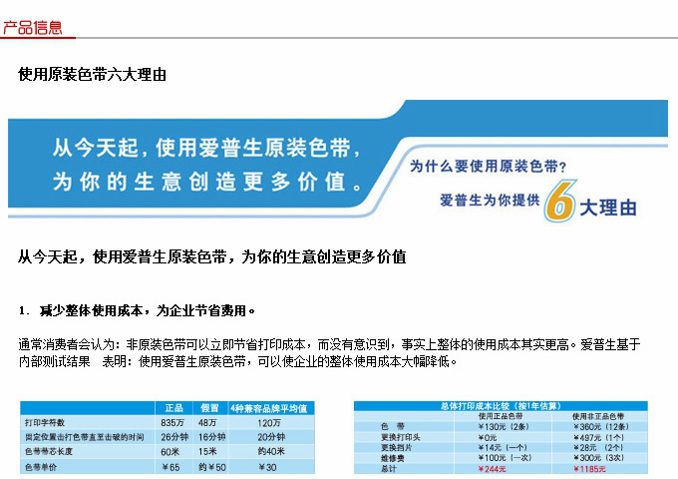Click the heading 使用原装色带六大理由
The width and height of the screenshot is (678, 479).
[x=93, y=74]
